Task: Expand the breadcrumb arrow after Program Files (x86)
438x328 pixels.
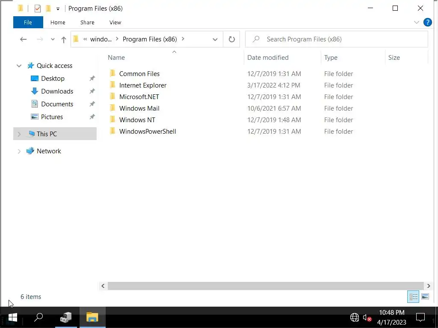Action: (183, 39)
